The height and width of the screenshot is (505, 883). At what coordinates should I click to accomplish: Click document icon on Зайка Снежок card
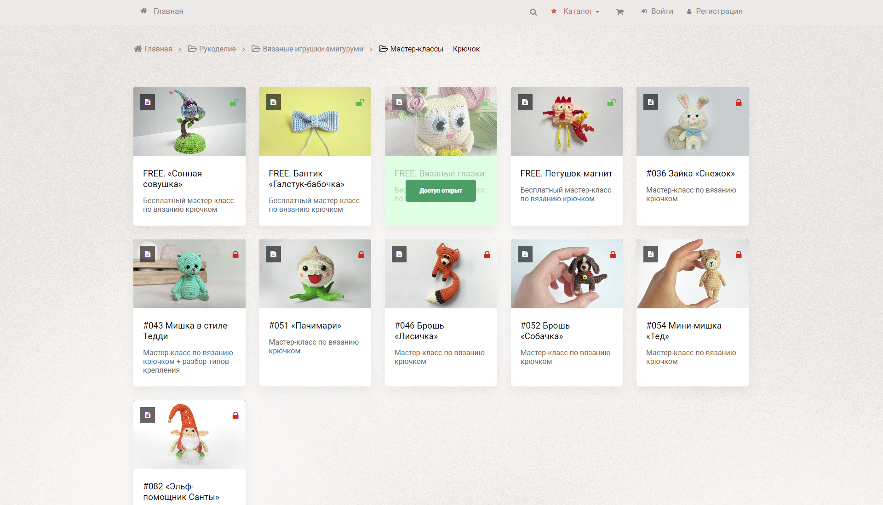click(x=651, y=102)
